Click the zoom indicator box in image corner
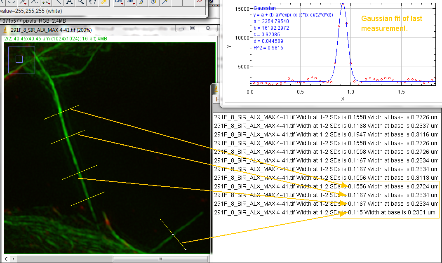The width and height of the screenshot is (442, 263). click(x=19, y=59)
